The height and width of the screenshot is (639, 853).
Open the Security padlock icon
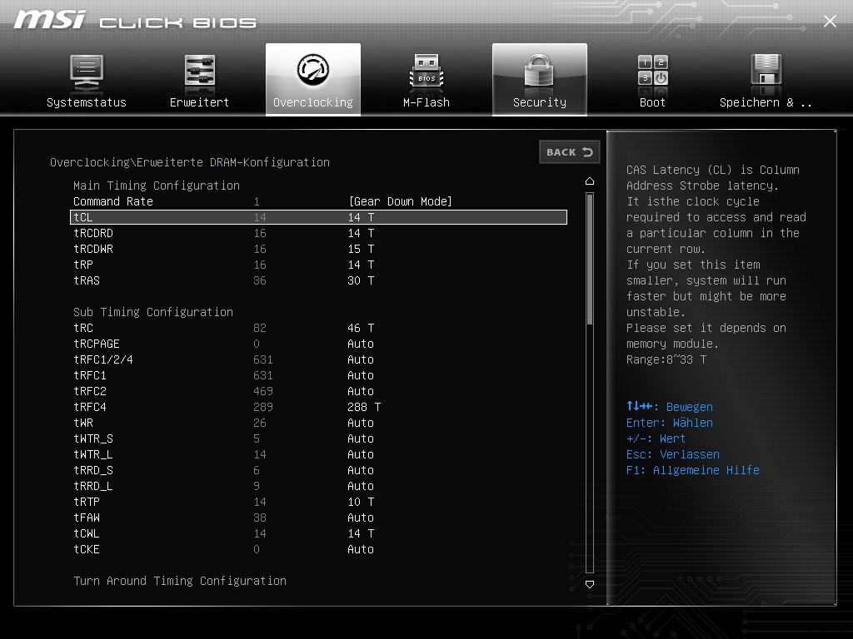(539, 71)
